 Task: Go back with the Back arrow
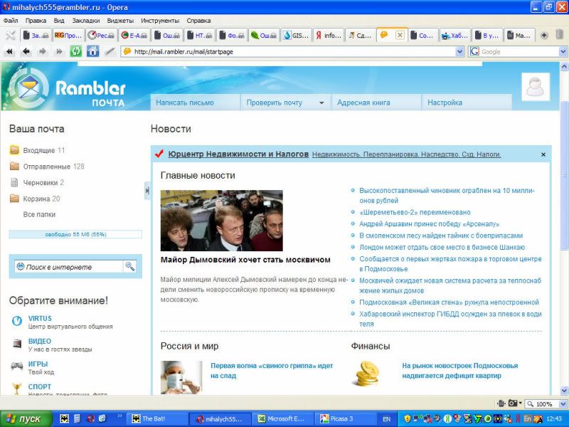(x=26, y=51)
